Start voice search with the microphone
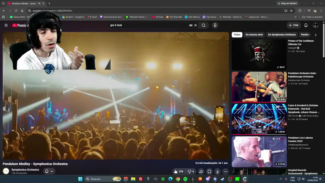 pyautogui.click(x=215, y=25)
